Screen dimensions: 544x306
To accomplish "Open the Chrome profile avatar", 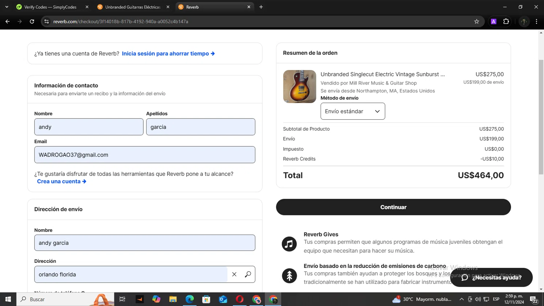I will click(524, 21).
